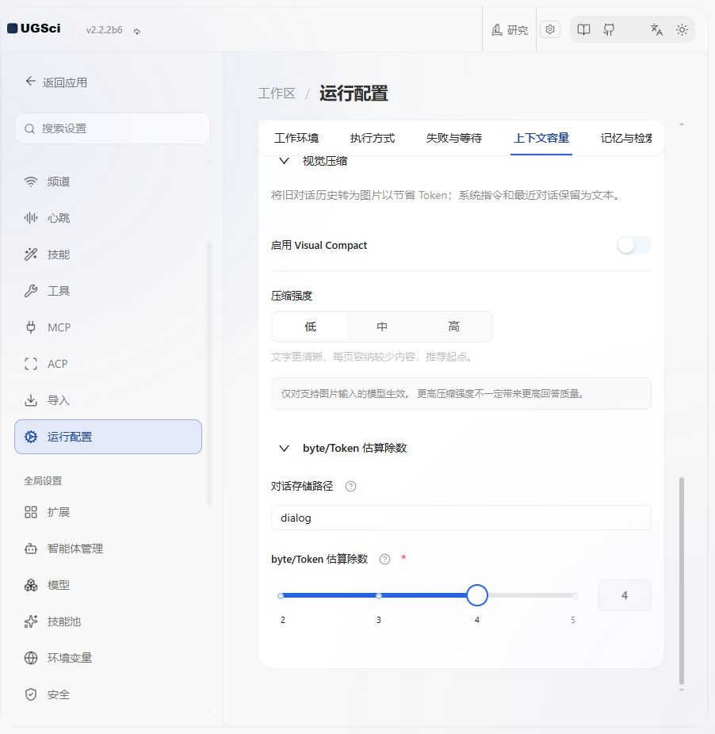Open 导入 in the sidebar
The height and width of the screenshot is (734, 715).
pos(108,401)
